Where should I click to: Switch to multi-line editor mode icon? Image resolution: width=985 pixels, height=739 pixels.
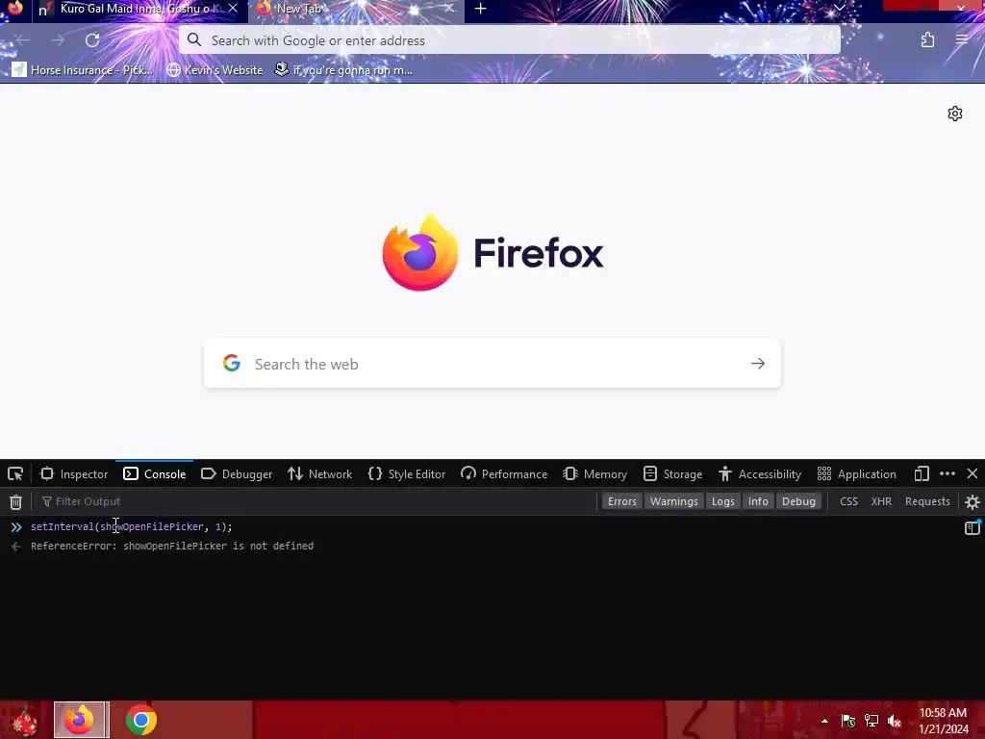(972, 528)
